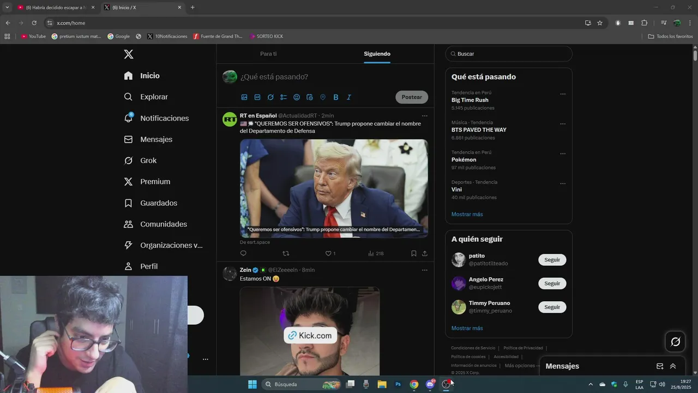Open Condiciones de Servicio link
This screenshot has height=393, width=698.
pos(473,348)
